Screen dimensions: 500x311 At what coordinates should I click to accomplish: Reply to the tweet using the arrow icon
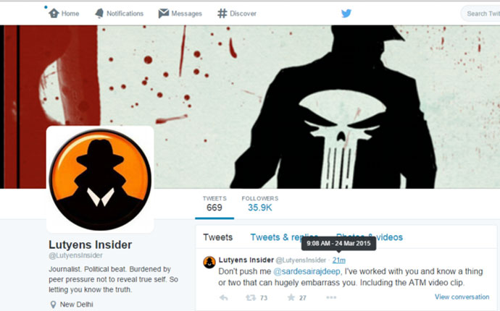tap(223, 298)
